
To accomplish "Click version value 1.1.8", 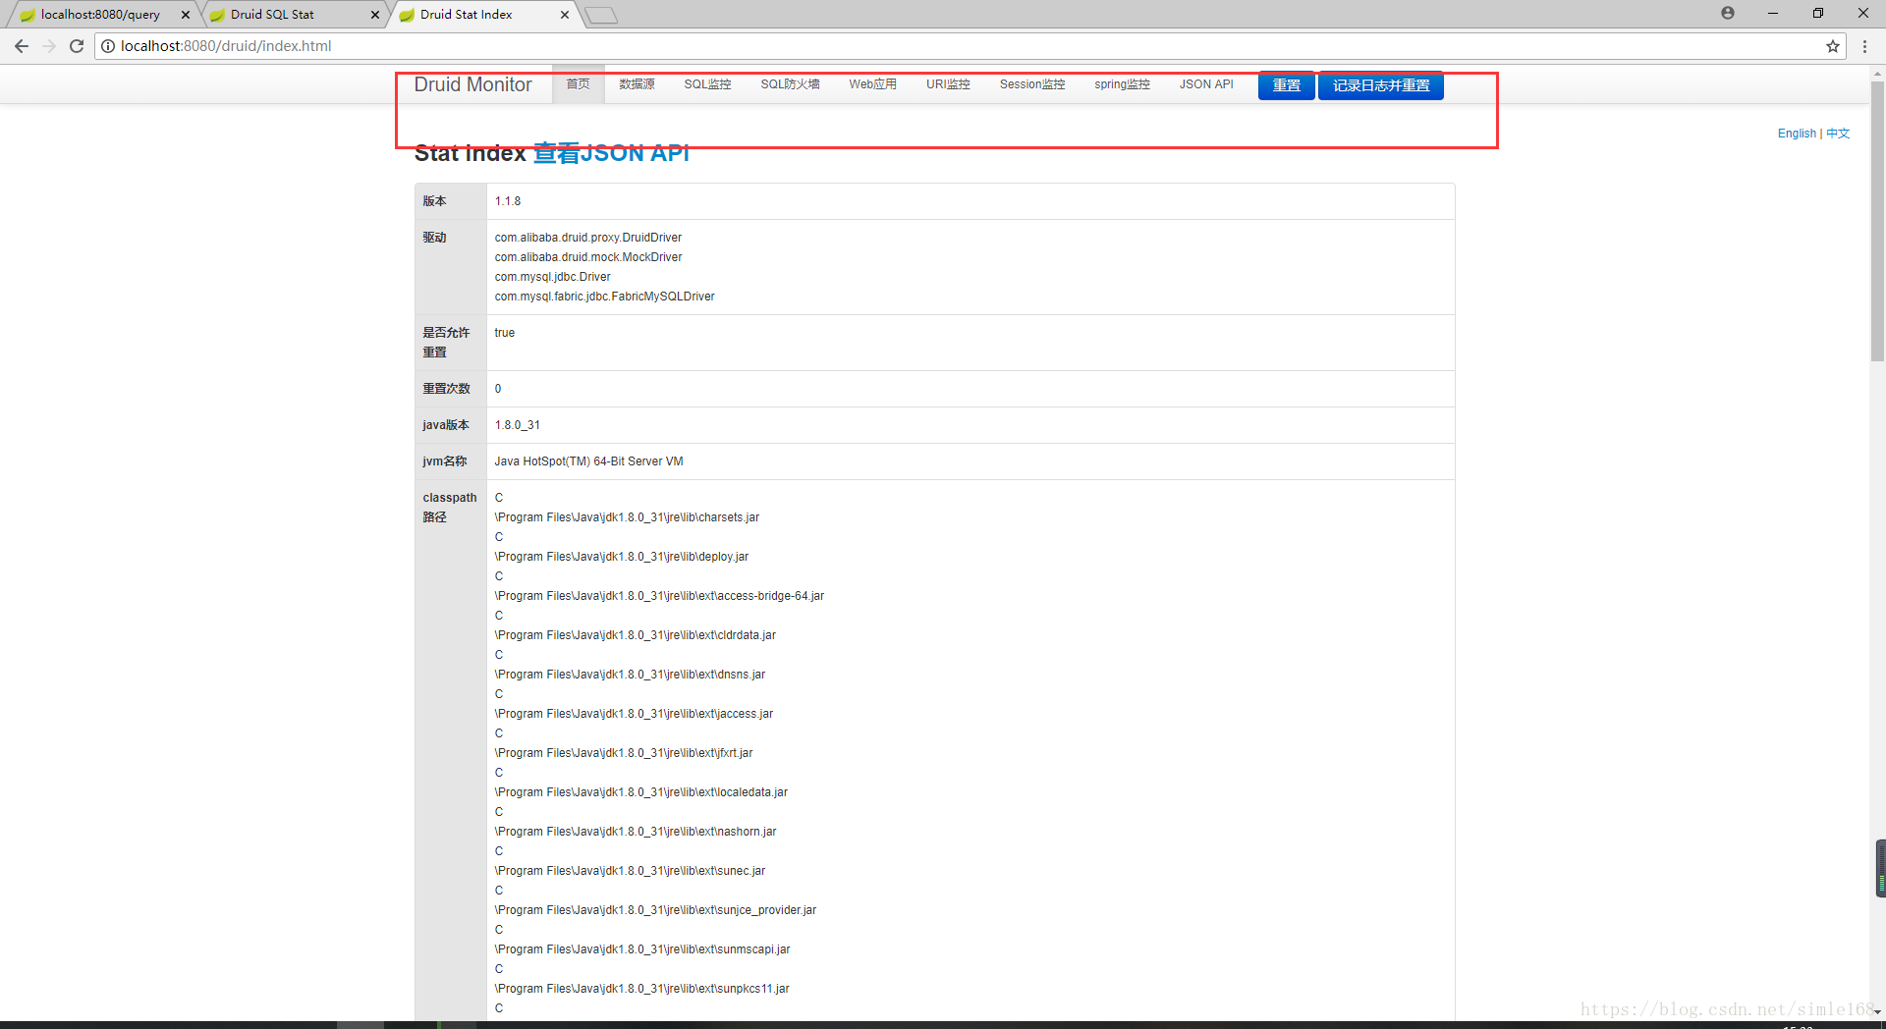I will point(508,201).
